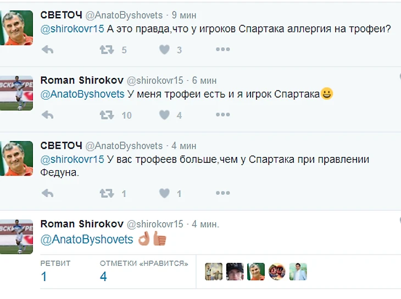Like the СВЕТОЧ tweet mentioning Федуна
The width and height of the screenshot is (401, 299).
click(x=164, y=193)
